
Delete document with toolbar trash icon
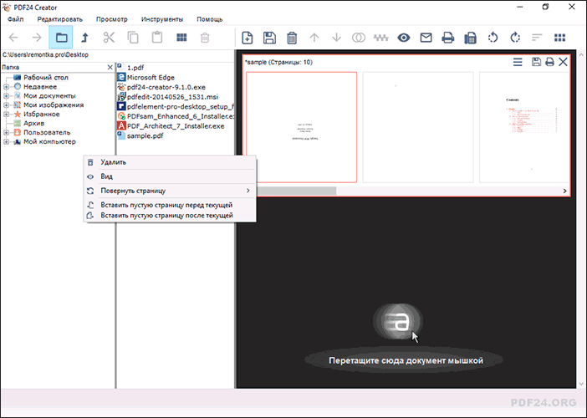click(292, 38)
